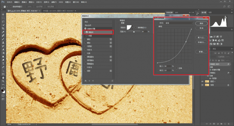The width and height of the screenshot is (234, 126).
Task: Check 消除锯齿 anti-aliased option
Action: point(136,27)
